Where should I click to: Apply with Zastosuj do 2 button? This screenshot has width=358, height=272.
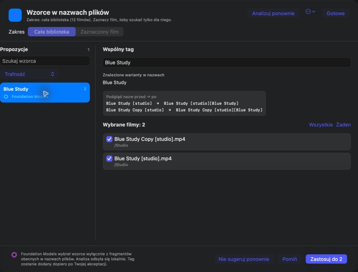click(326, 259)
